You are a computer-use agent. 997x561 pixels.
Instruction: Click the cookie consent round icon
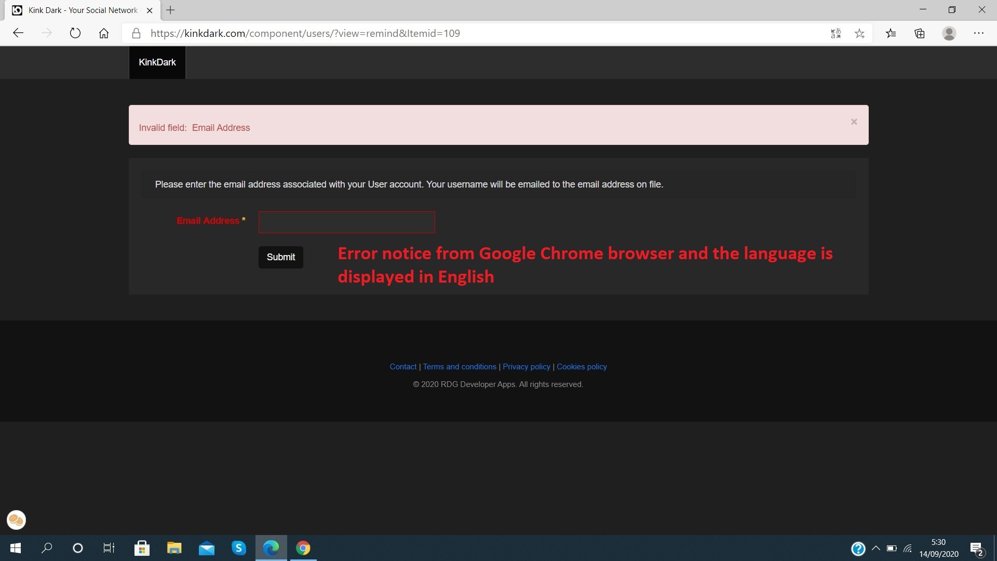click(16, 520)
